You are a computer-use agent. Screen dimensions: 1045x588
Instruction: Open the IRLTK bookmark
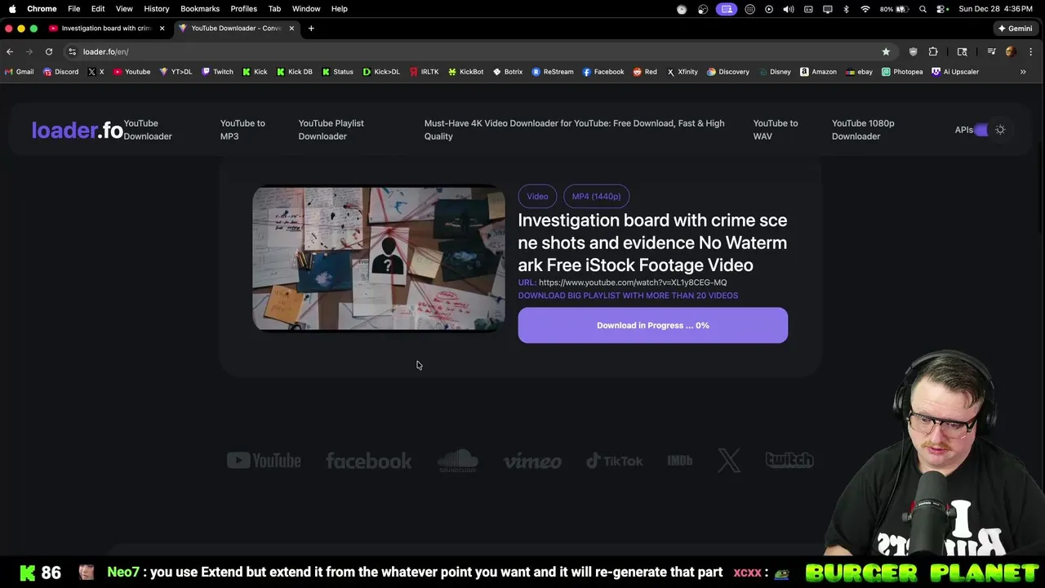click(x=425, y=72)
